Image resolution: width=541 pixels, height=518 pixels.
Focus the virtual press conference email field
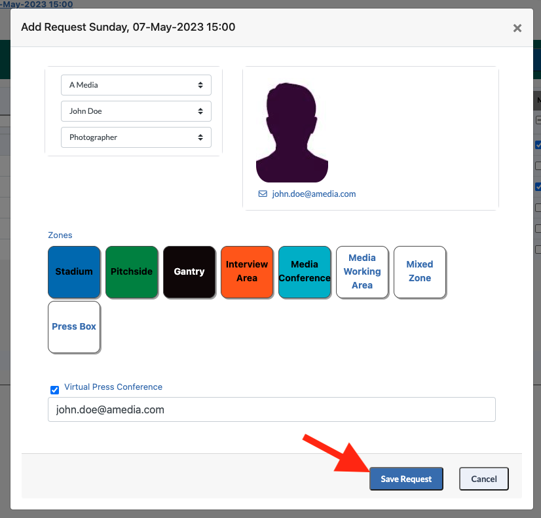(272, 409)
